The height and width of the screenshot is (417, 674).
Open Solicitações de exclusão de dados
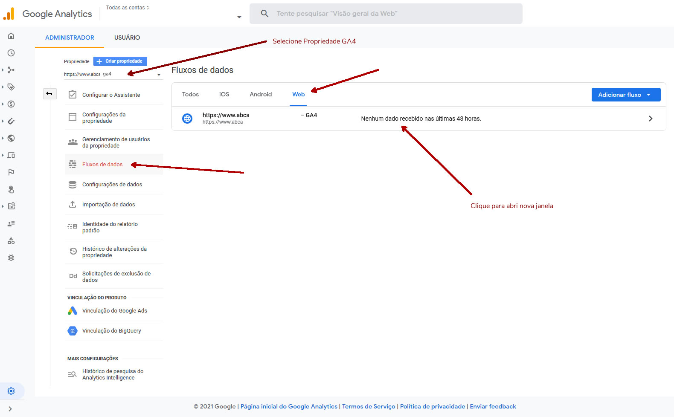[114, 276]
